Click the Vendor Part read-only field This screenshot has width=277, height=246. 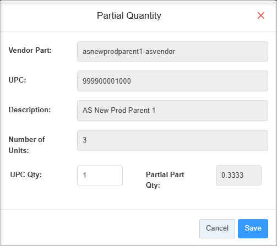(x=172, y=51)
